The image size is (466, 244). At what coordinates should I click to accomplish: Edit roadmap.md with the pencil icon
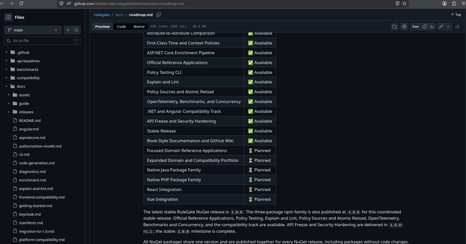coord(441,26)
